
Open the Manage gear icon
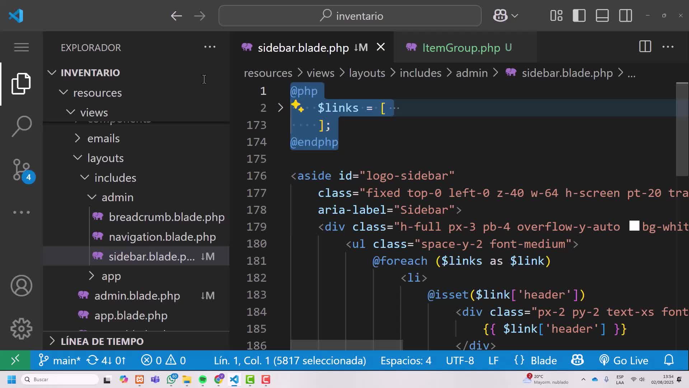[x=21, y=328]
